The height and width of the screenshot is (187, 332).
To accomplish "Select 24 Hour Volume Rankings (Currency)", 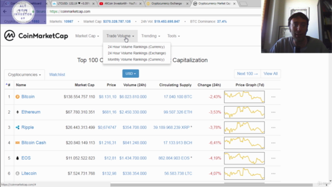I will click(x=136, y=47).
